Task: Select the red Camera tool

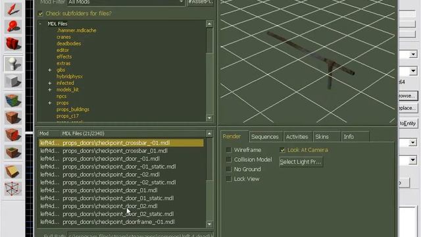Action: pos(12,44)
